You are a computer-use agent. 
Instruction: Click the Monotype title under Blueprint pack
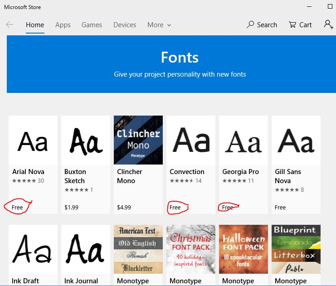click(291, 281)
